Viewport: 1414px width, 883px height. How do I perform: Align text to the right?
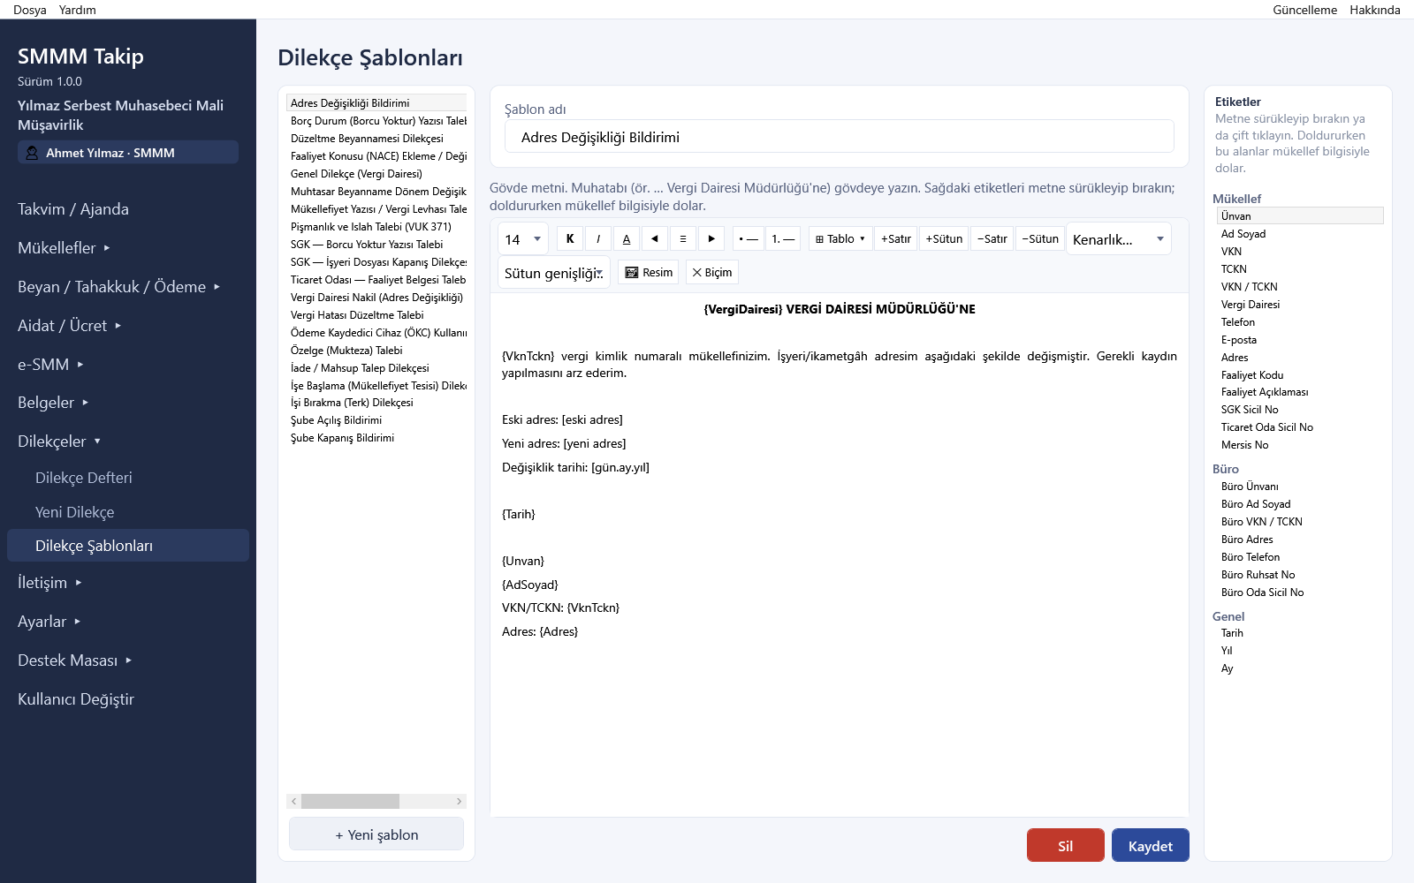pyautogui.click(x=711, y=238)
